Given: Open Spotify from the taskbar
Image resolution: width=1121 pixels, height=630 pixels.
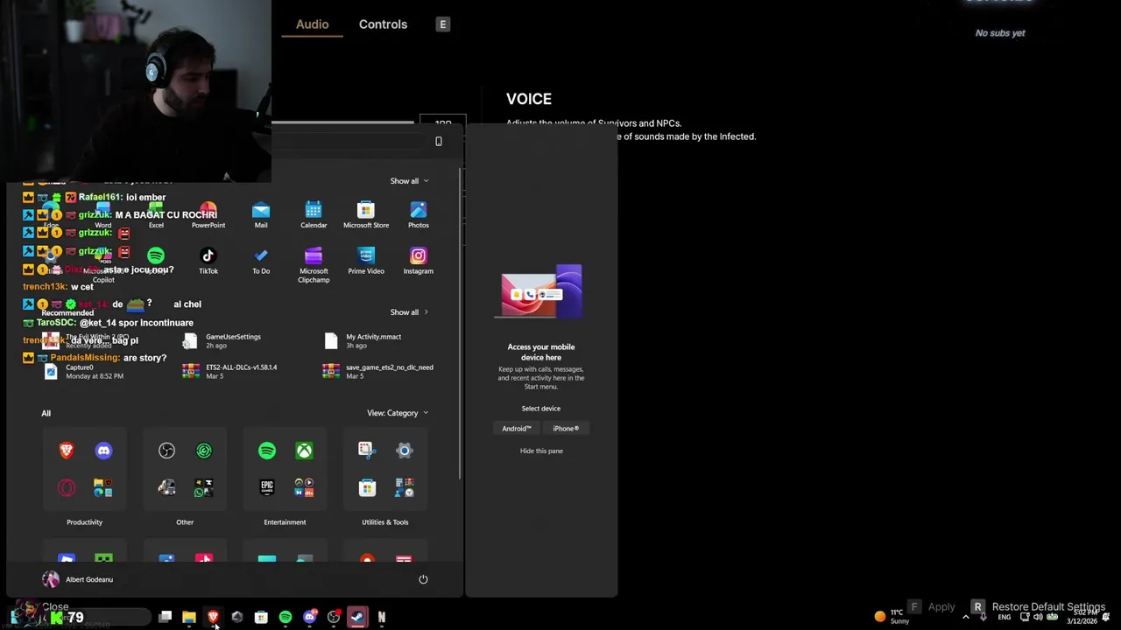Looking at the screenshot, I should coord(286,618).
